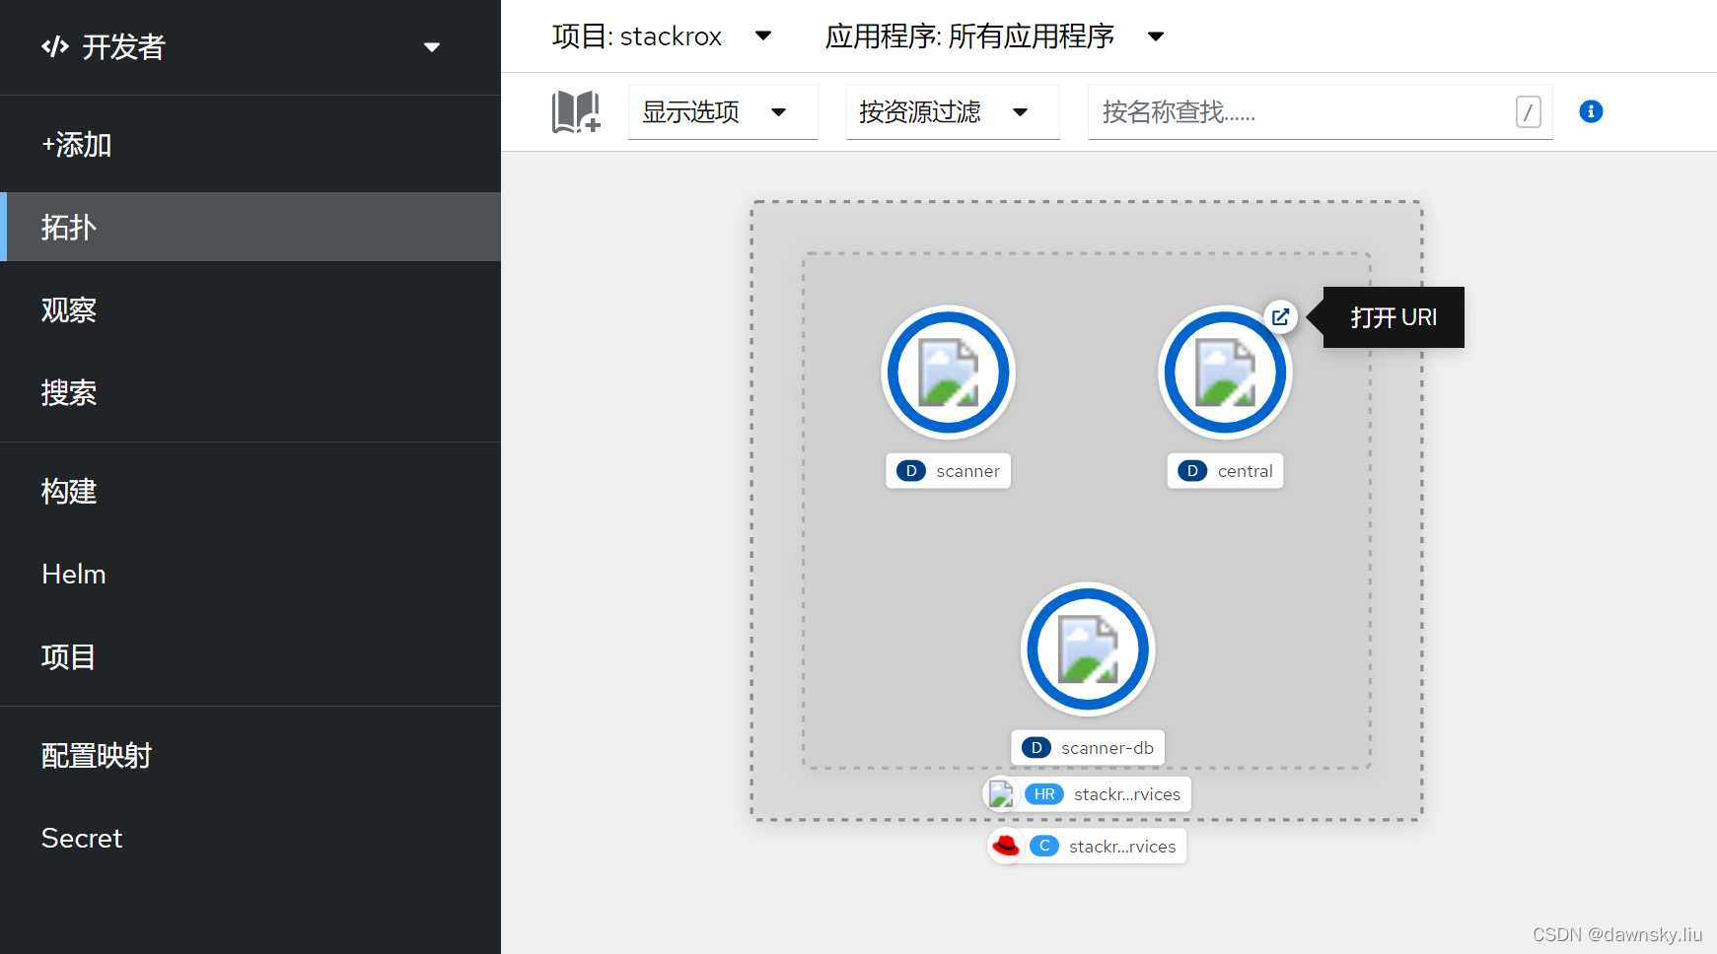The height and width of the screenshot is (954, 1717).
Task: Click the Helm release image icon
Action: (1001, 794)
